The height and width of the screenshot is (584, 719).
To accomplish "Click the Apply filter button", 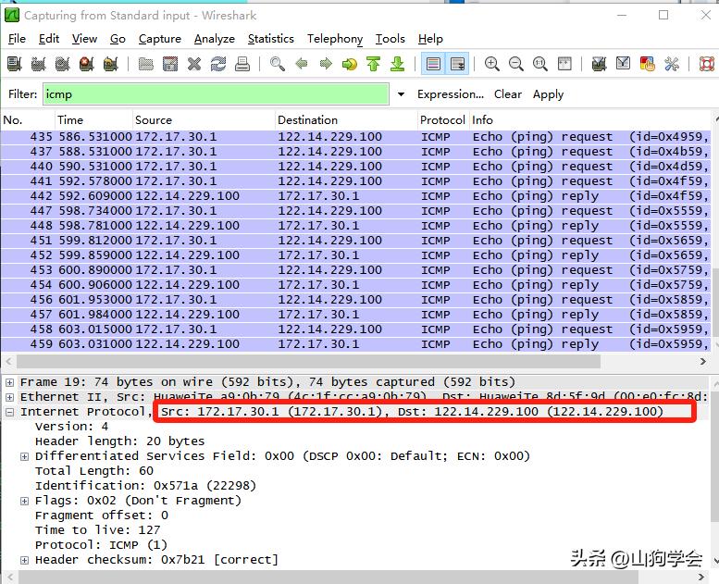I will tap(548, 94).
